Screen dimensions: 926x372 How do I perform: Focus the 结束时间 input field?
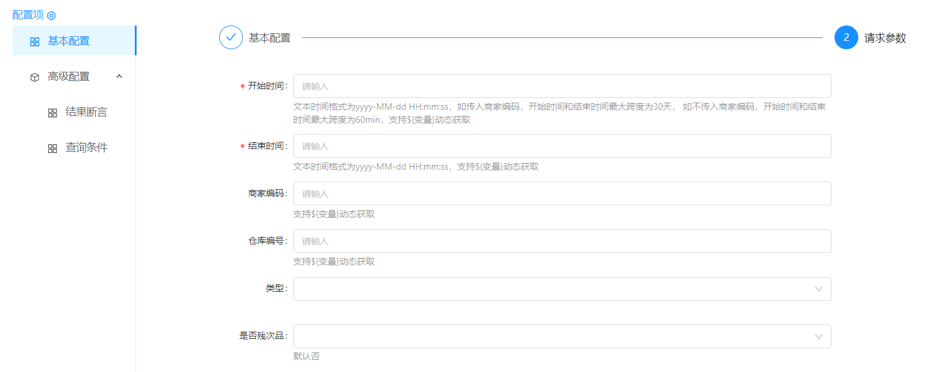(x=562, y=146)
